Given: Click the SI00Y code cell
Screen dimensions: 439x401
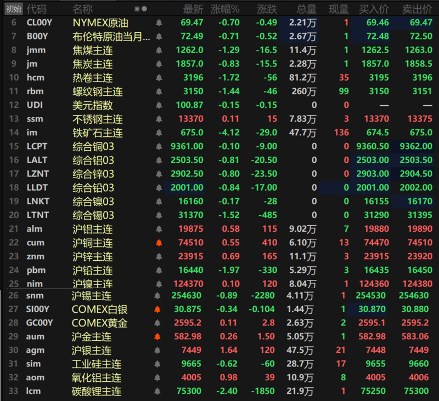Looking at the screenshot, I should [x=38, y=309].
